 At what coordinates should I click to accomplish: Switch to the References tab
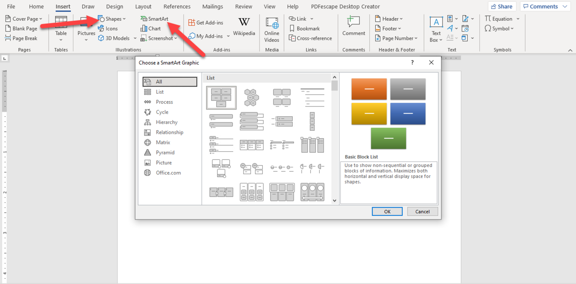[x=177, y=6]
